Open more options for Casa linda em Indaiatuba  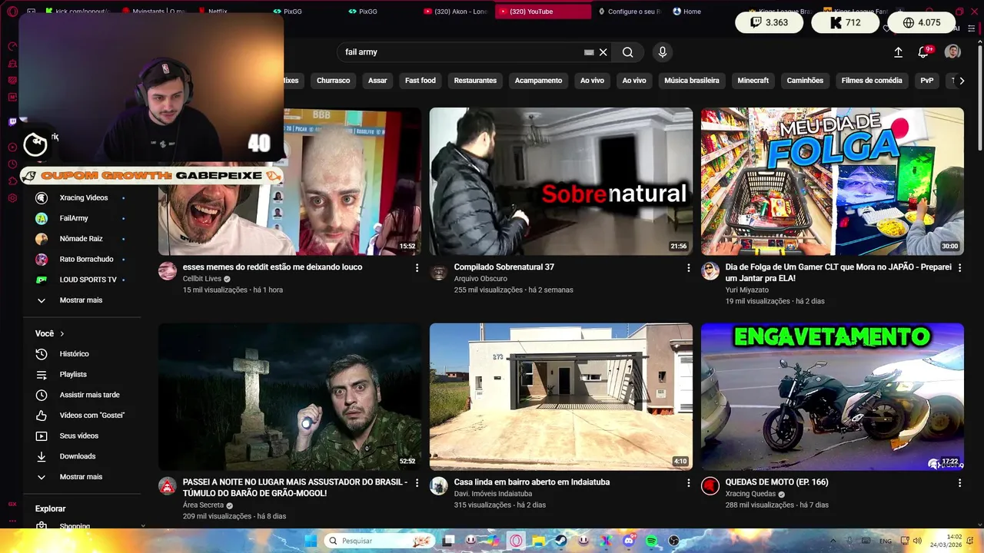[689, 483]
